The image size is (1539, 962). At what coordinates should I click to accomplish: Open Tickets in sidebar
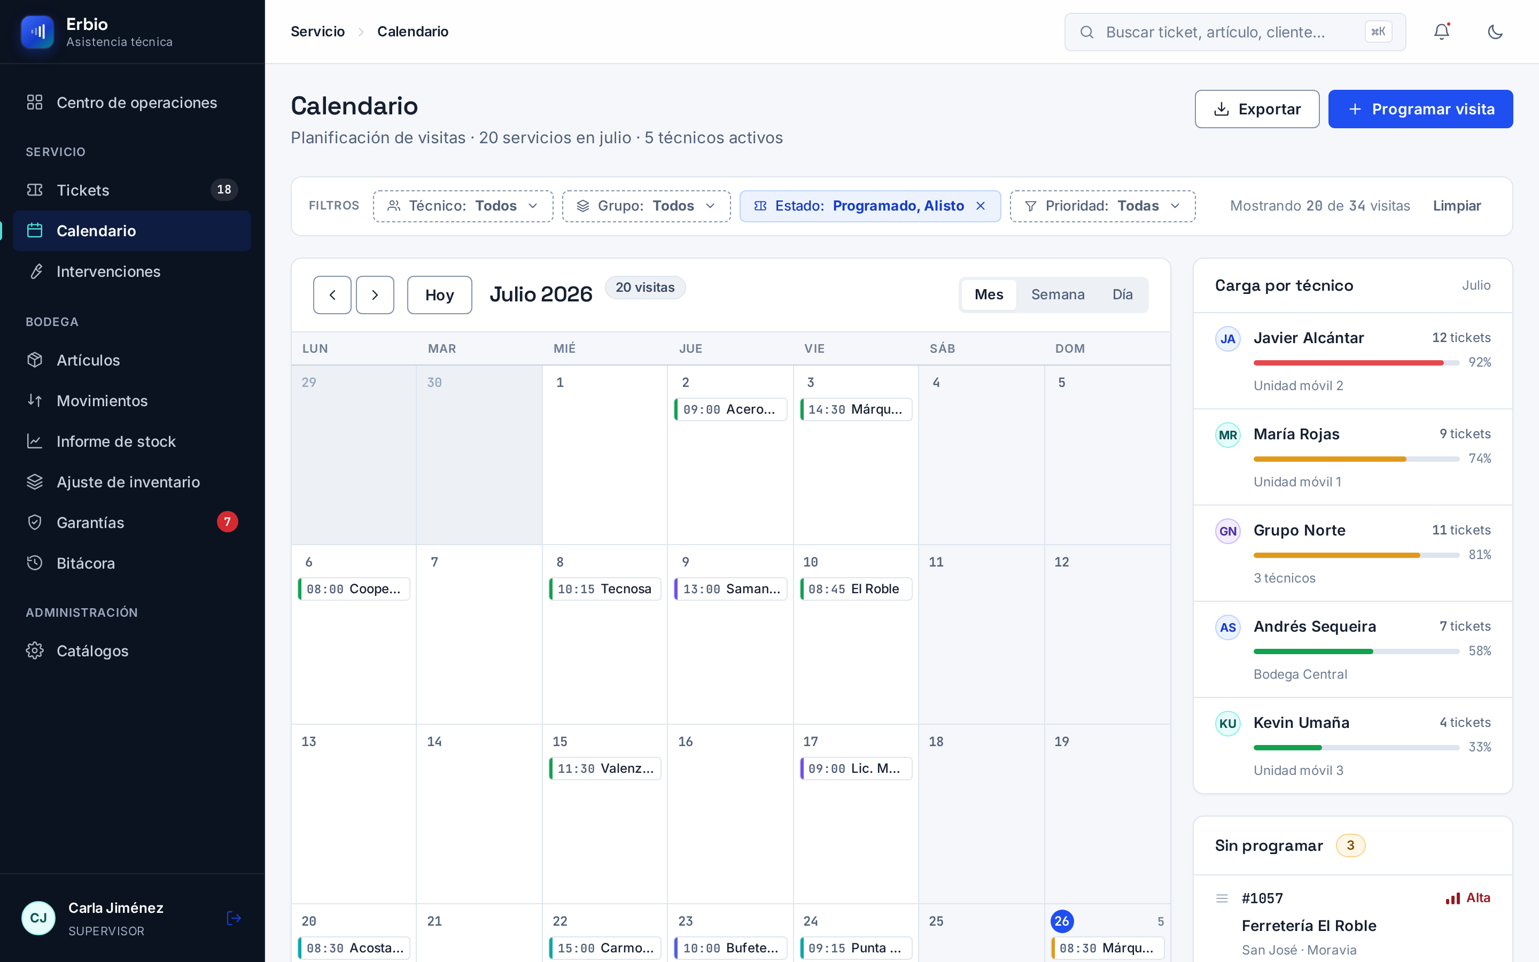tap(131, 190)
